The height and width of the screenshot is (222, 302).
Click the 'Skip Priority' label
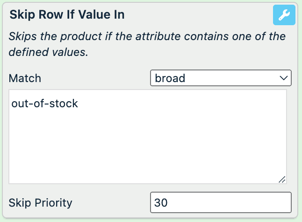pyautogui.click(x=41, y=203)
